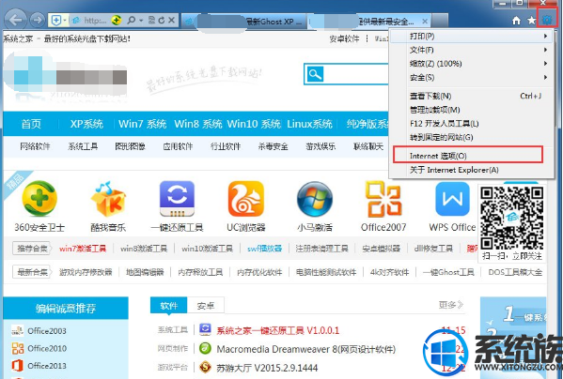Open XP系统 navigation link
This screenshot has height=379, width=563.
click(x=86, y=124)
